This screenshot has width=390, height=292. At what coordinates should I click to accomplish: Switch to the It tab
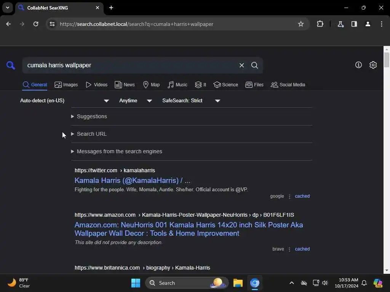coord(200,85)
